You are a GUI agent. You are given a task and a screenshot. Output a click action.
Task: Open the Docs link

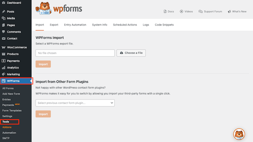(169, 11)
